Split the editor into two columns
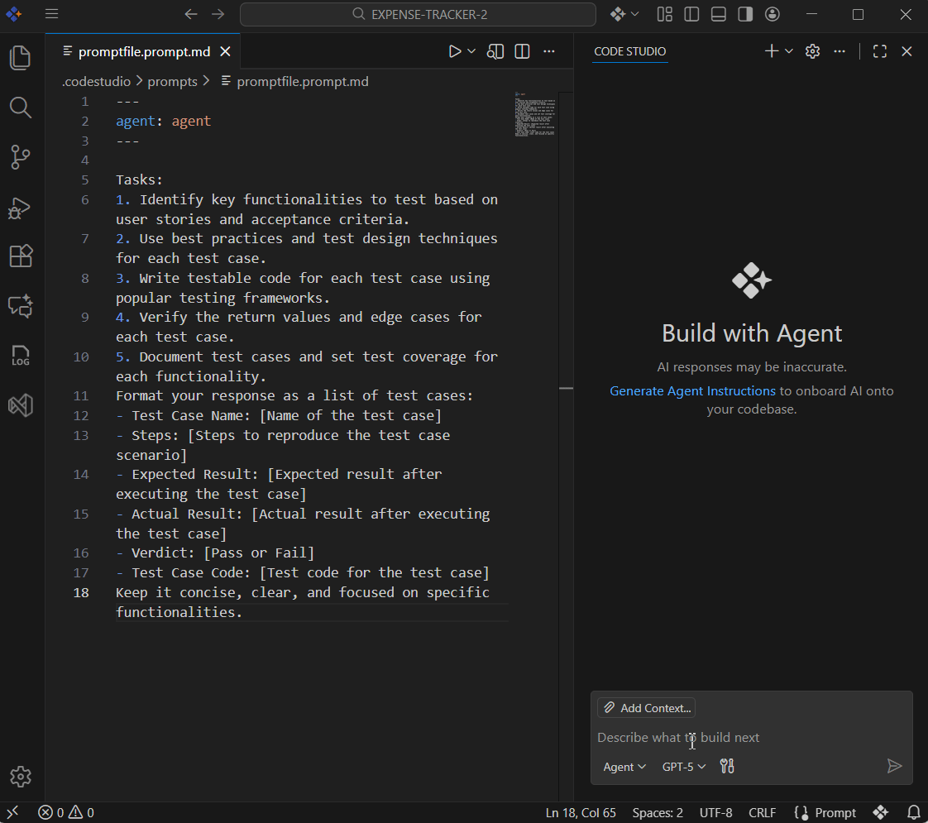The width and height of the screenshot is (928, 823). (x=522, y=50)
